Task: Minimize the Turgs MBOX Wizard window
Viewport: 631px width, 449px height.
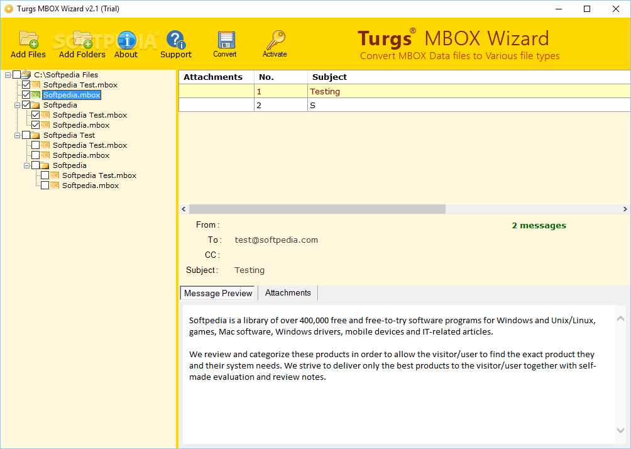Action: (559, 9)
